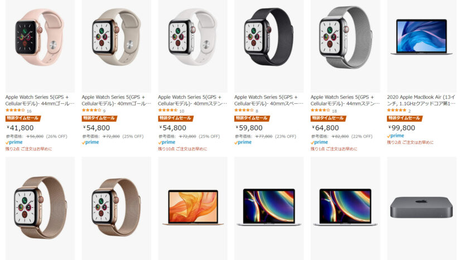Click star rating with 9 reviews
This screenshot has height=260, width=462.
coord(92,110)
